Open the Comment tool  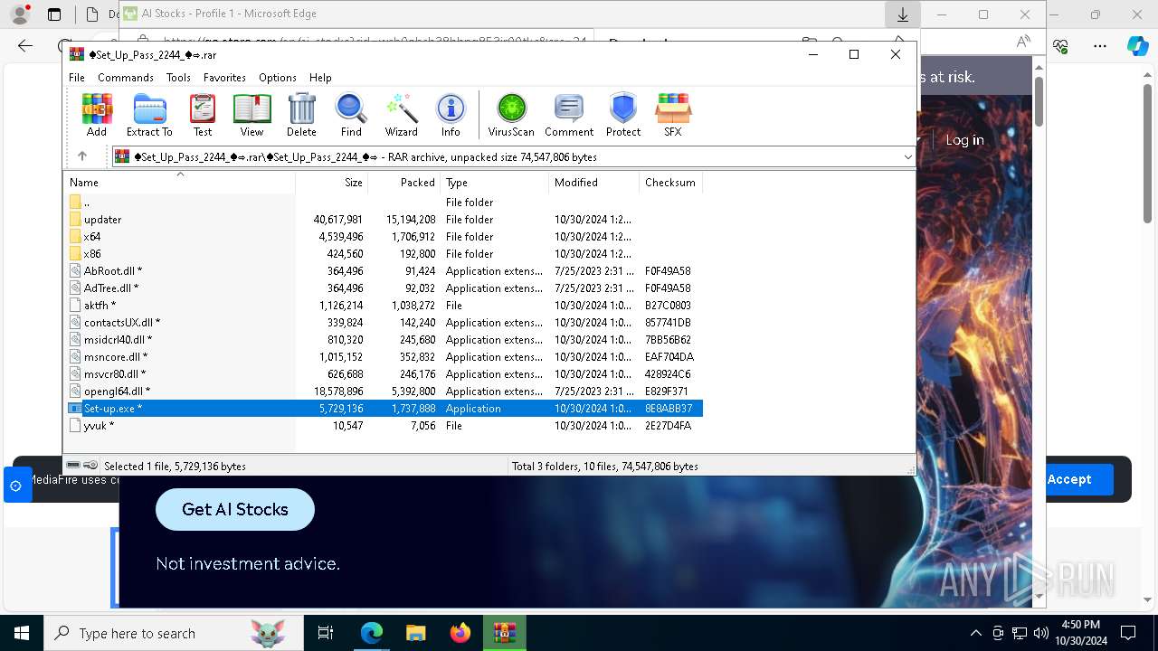(569, 115)
